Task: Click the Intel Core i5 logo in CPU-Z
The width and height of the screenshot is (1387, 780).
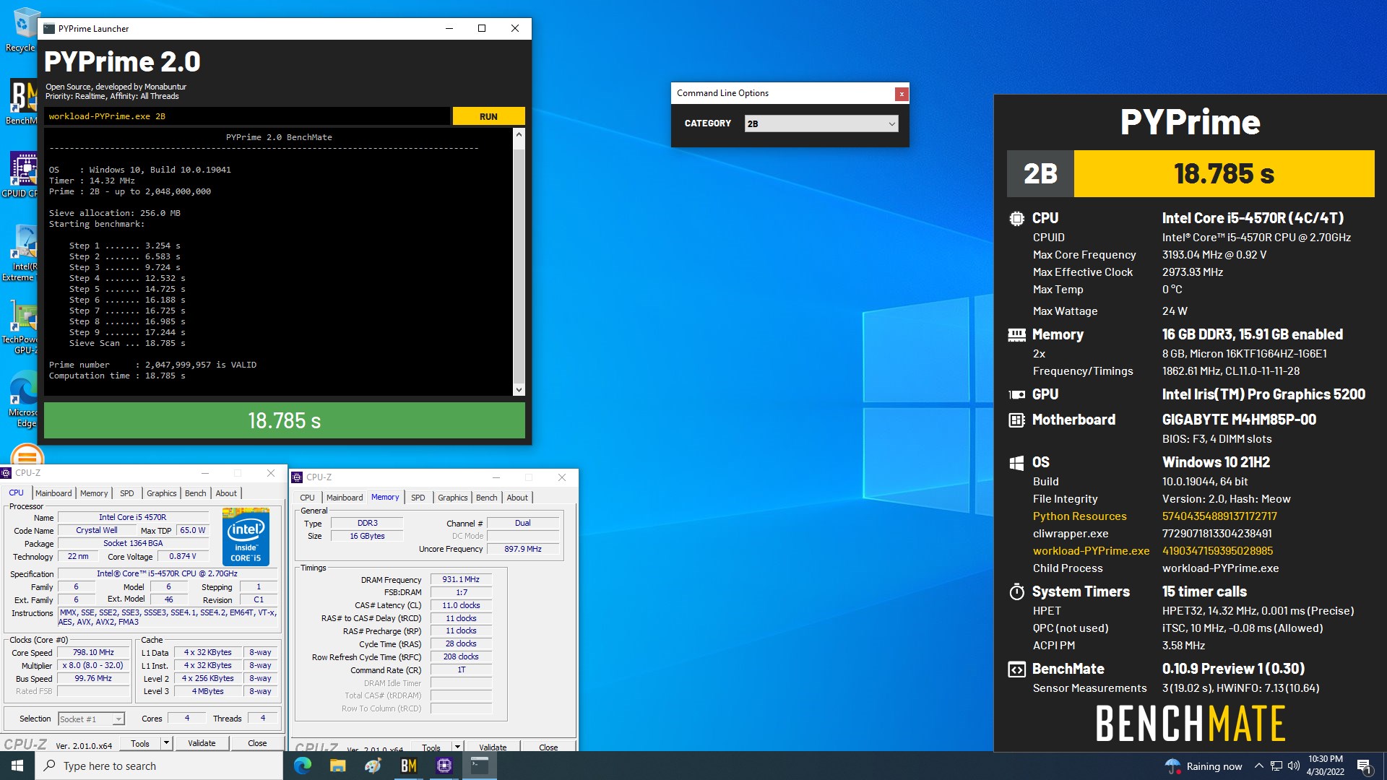Action: (x=246, y=537)
